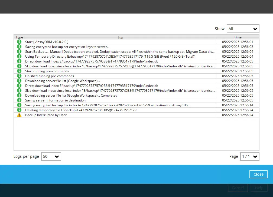Click the info icon for Saving server information to destination
This screenshot has width=273, height=197.
click(x=19, y=100)
